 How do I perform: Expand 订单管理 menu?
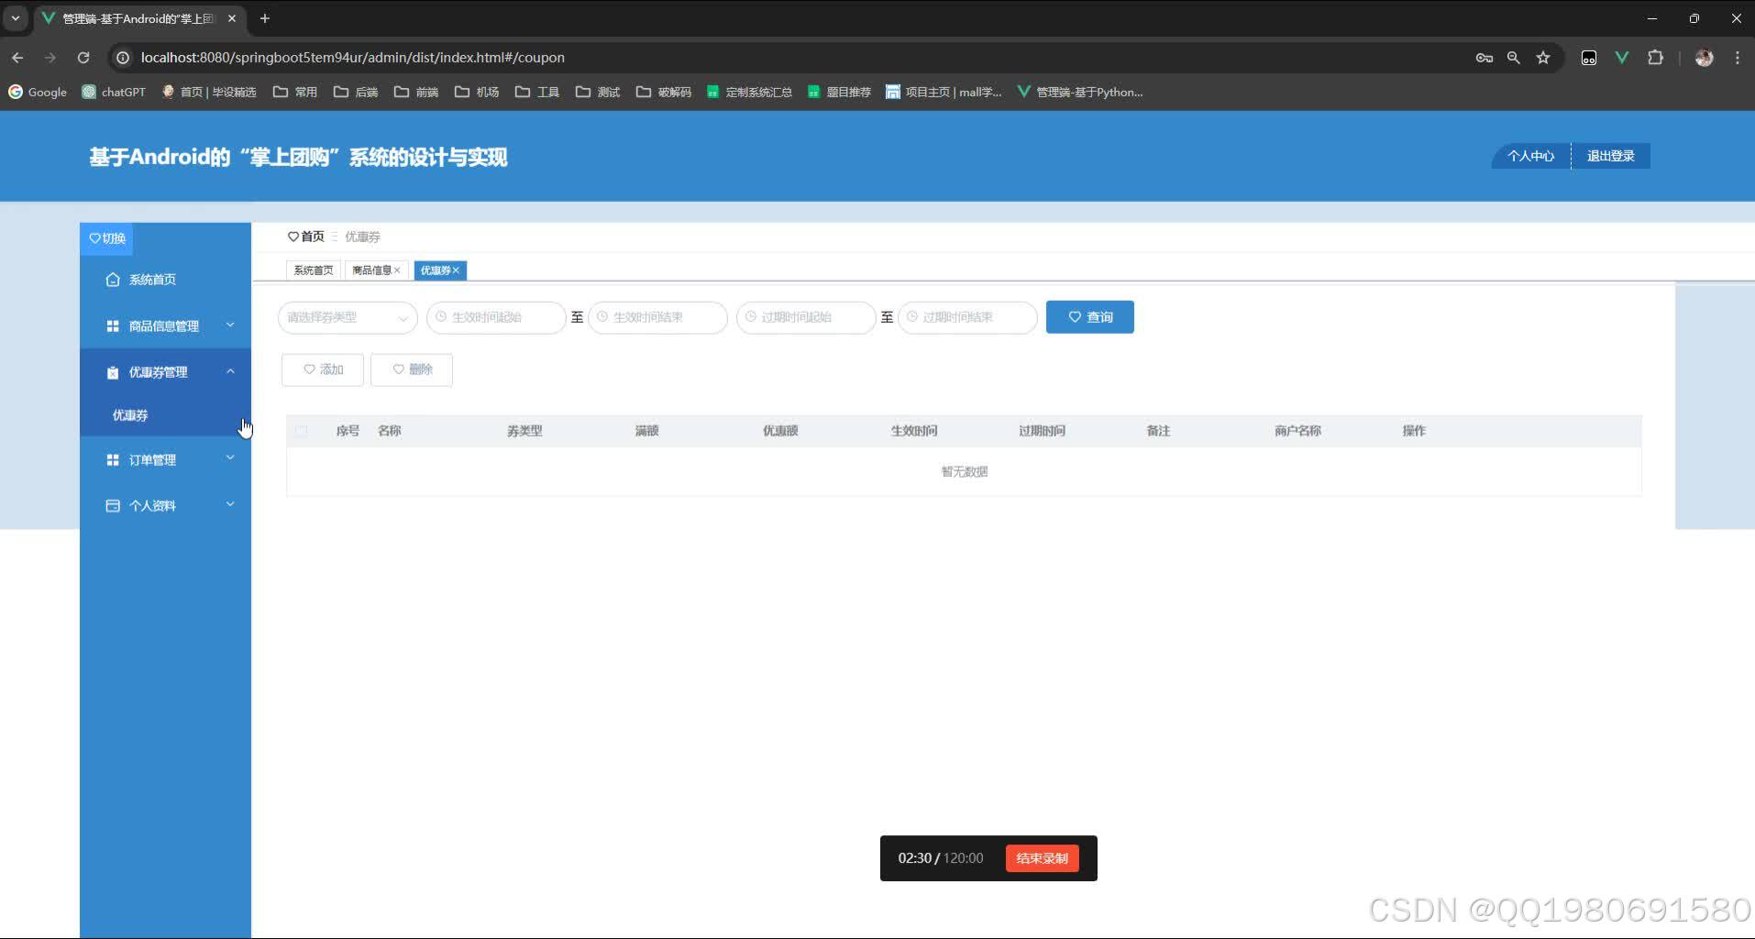click(x=165, y=459)
